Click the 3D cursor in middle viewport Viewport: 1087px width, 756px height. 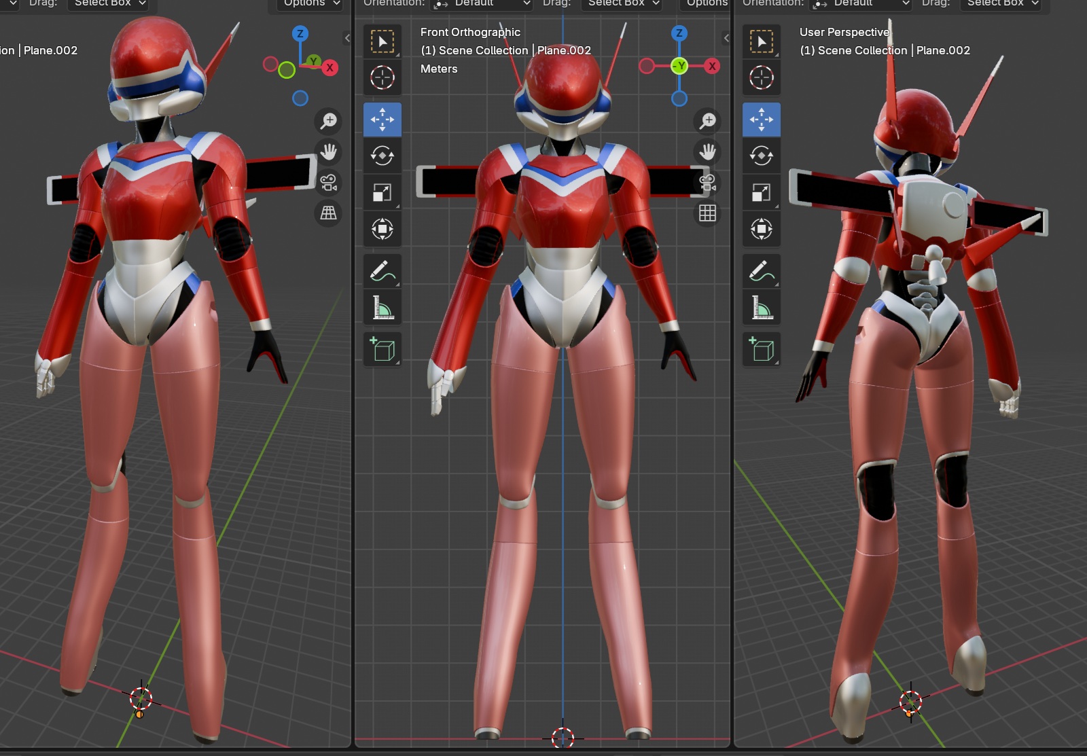click(563, 738)
